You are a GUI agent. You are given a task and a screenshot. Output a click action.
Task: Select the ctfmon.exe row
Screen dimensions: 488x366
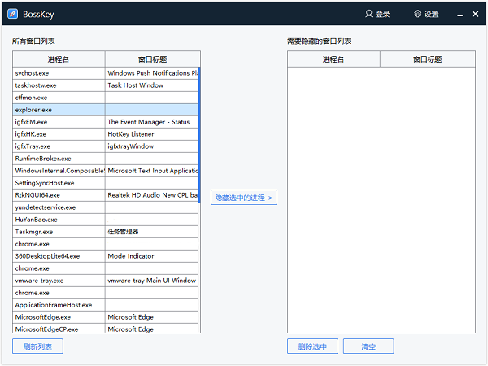(106, 98)
